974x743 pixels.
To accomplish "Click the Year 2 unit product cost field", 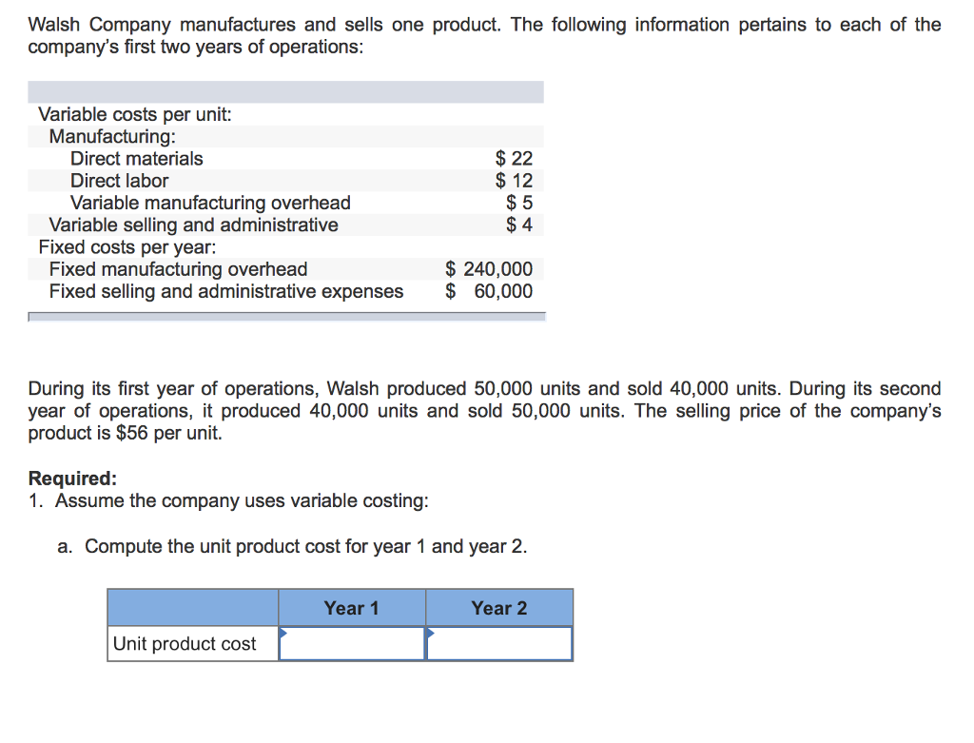I will coord(499,643).
